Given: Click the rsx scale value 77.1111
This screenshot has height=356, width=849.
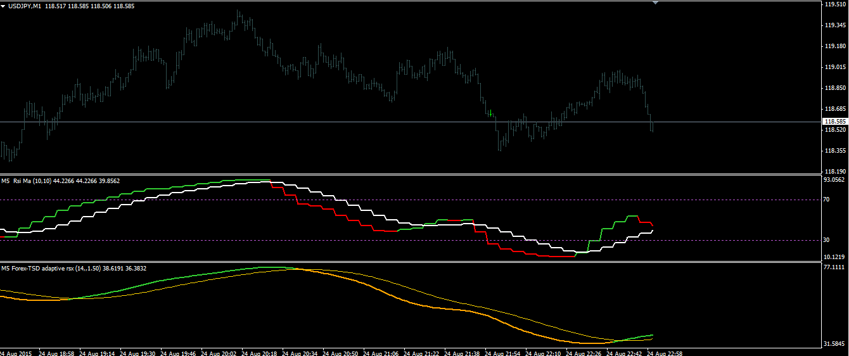Looking at the screenshot, I should (834, 268).
